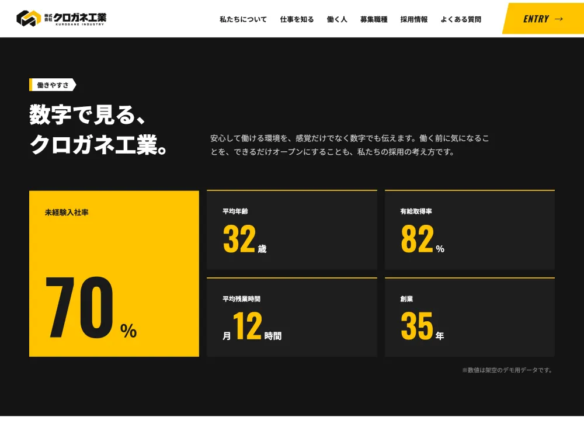Screen dimensions: 584x438
Task: Click the 未経験入社率 label
Action: pos(67,213)
